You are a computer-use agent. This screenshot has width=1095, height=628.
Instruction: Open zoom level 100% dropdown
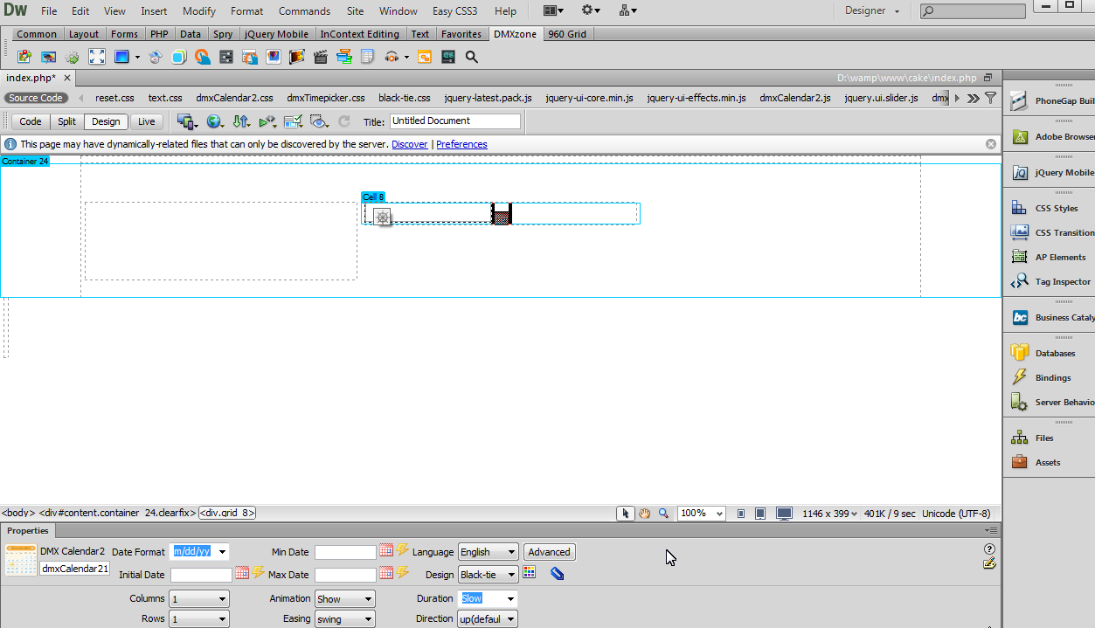(x=702, y=514)
